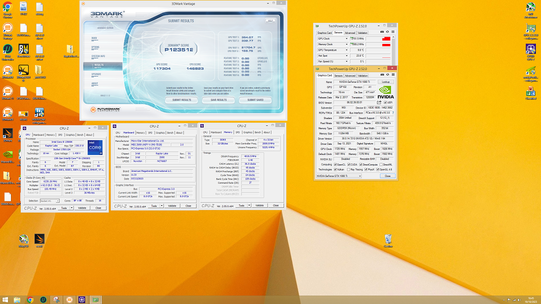The height and width of the screenshot is (304, 541).
Task: Open the 3DMark05 desktop shortcut
Action: pyautogui.click(x=8, y=113)
